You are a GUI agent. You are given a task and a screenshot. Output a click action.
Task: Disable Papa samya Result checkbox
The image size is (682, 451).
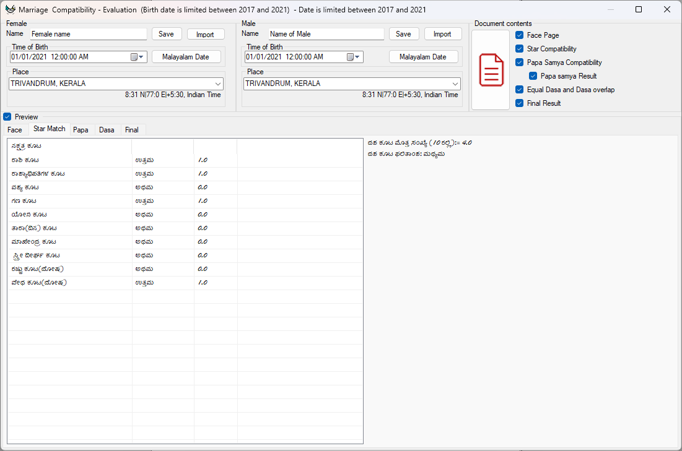(533, 76)
